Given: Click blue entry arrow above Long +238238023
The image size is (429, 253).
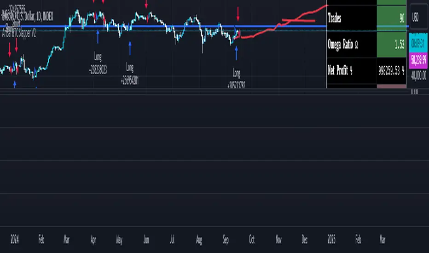Looking at the screenshot, I should pyautogui.click(x=98, y=37).
